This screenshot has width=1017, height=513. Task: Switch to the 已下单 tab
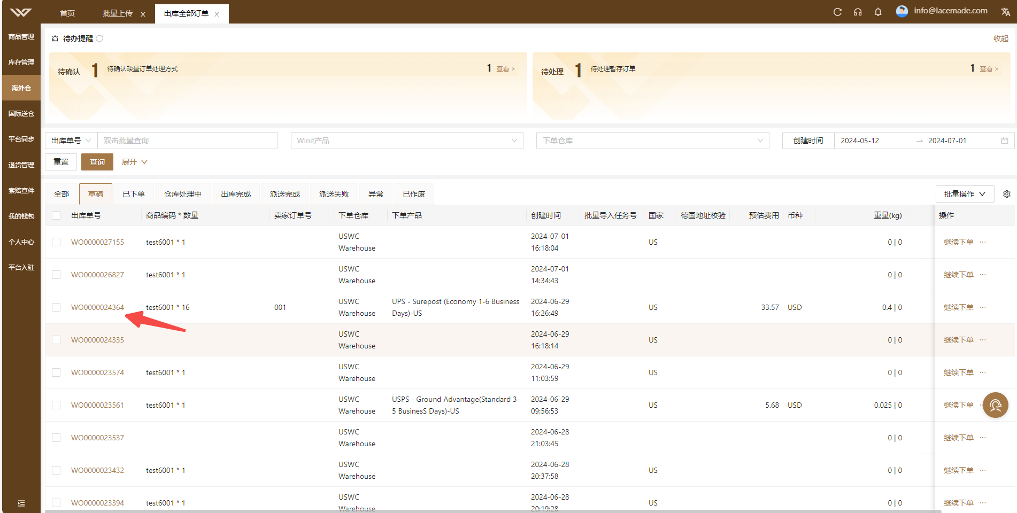pyautogui.click(x=134, y=194)
